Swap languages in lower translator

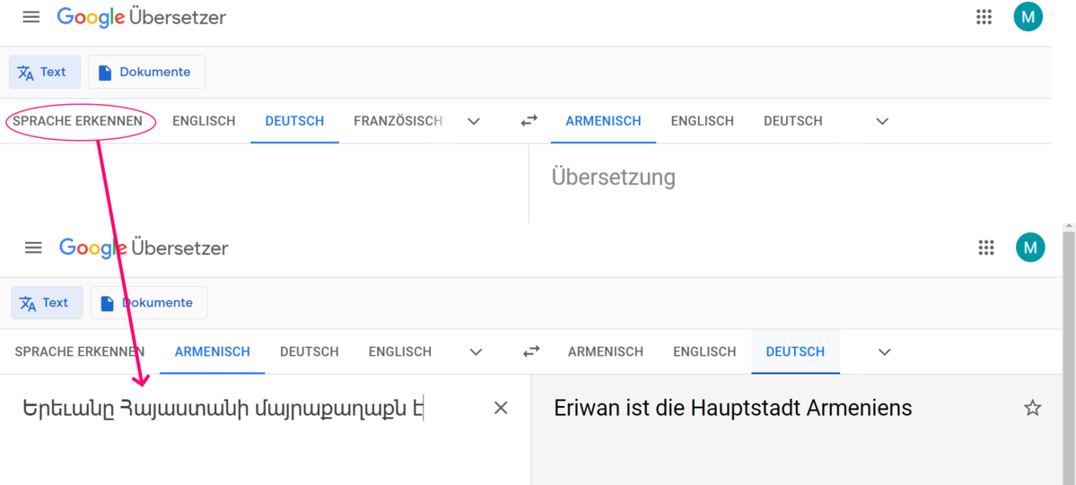[x=531, y=351]
